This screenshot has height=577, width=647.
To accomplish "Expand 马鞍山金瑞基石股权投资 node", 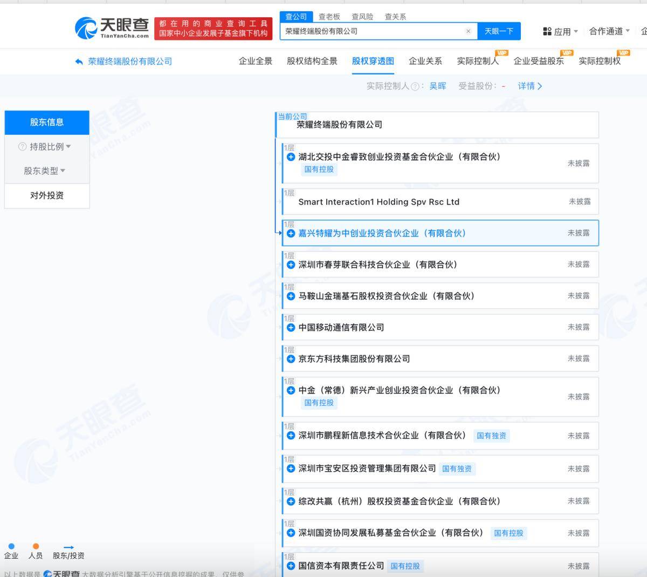I will click(x=291, y=296).
